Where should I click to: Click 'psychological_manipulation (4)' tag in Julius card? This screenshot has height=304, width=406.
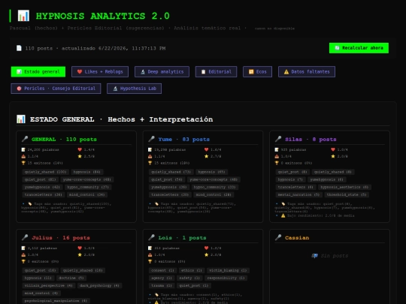pos(56,301)
